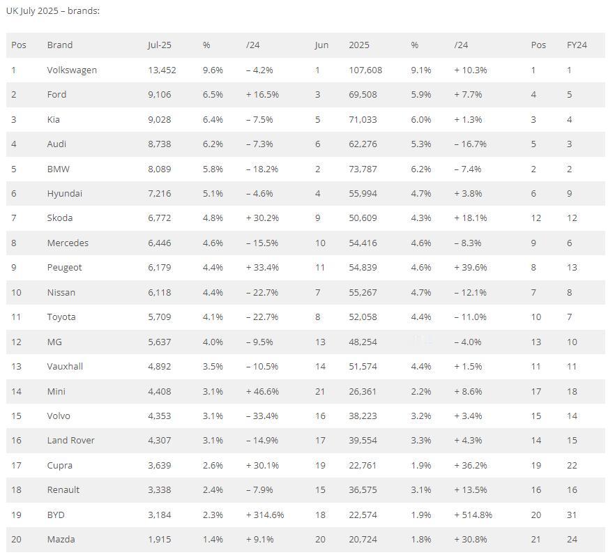Select the Hyundai brand cell
The width and height of the screenshot is (615, 555).
point(65,193)
